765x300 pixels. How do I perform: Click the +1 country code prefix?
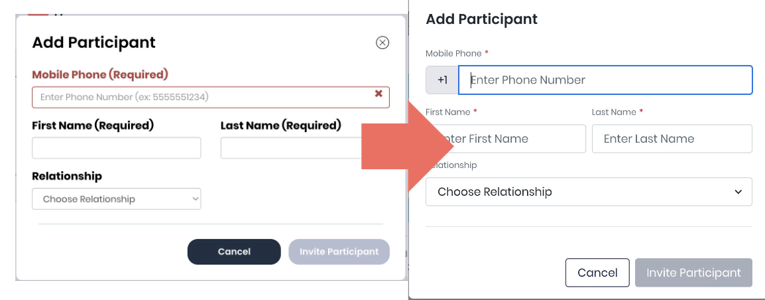coord(442,80)
